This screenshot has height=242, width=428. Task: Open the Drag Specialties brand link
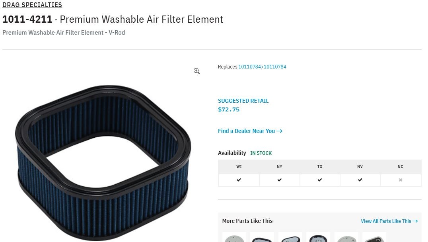[x=32, y=5]
